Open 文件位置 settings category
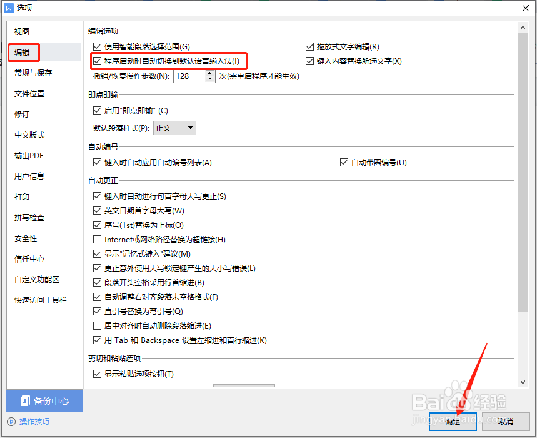 point(29,94)
